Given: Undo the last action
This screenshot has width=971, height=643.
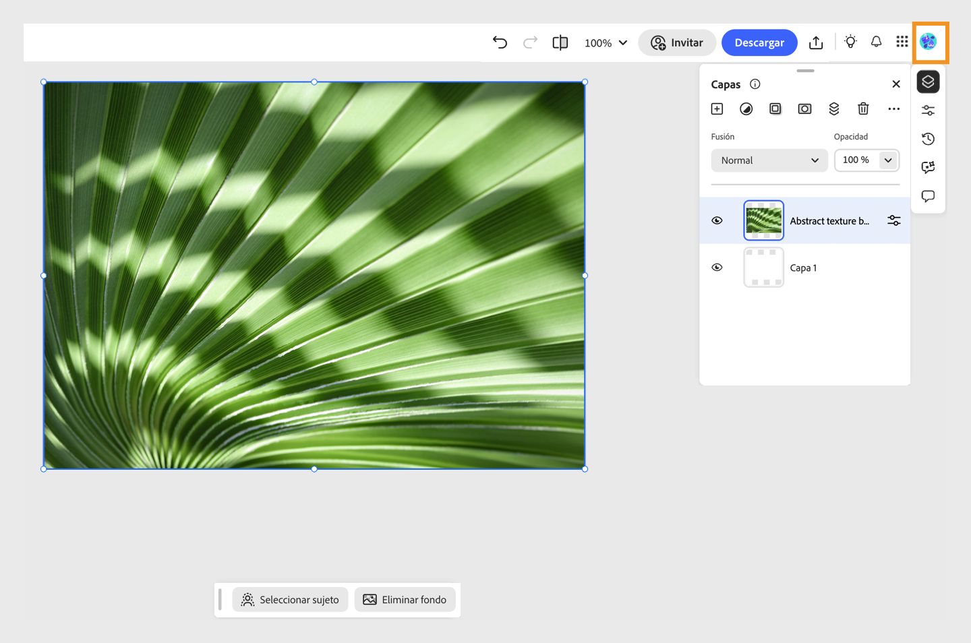Looking at the screenshot, I should (500, 42).
